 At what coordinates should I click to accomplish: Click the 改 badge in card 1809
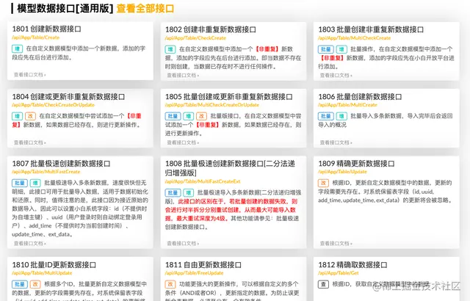(x=323, y=183)
